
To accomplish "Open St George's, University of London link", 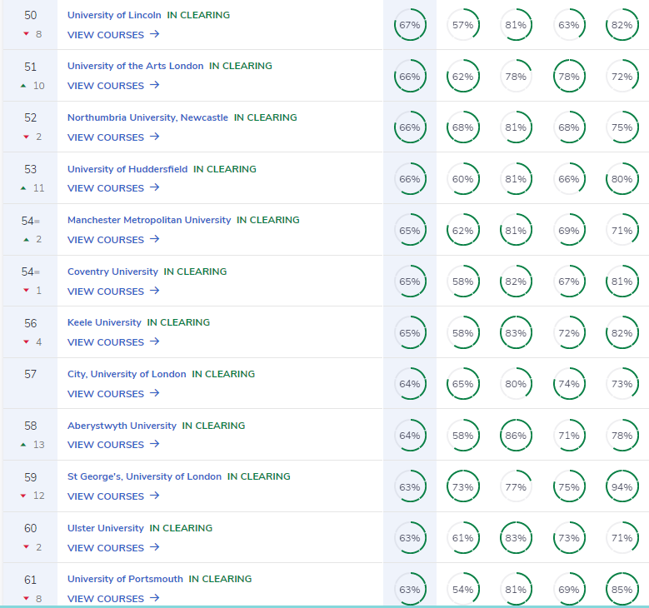I will (144, 476).
